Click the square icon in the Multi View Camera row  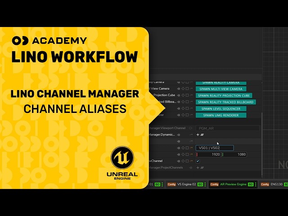pos(187,89)
